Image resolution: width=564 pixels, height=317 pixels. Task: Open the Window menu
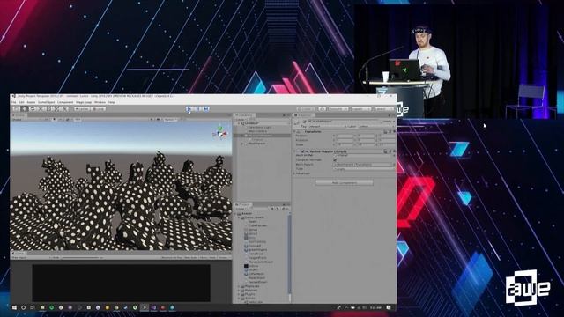(100, 102)
